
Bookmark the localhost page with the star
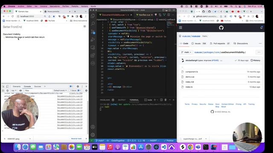(x=54, y=16)
